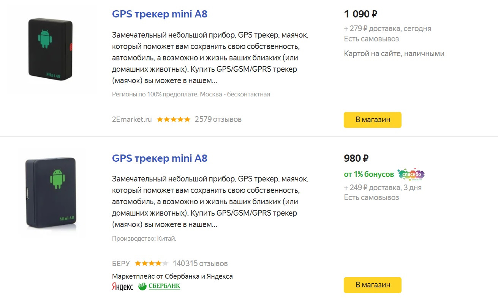The height and width of the screenshot is (298, 498).
Task: Click the first product description text
Action: (x=211, y=58)
